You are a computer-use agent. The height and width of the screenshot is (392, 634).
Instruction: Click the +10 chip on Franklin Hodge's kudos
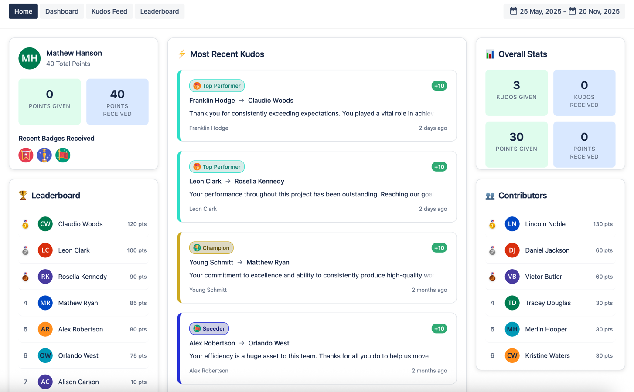439,86
